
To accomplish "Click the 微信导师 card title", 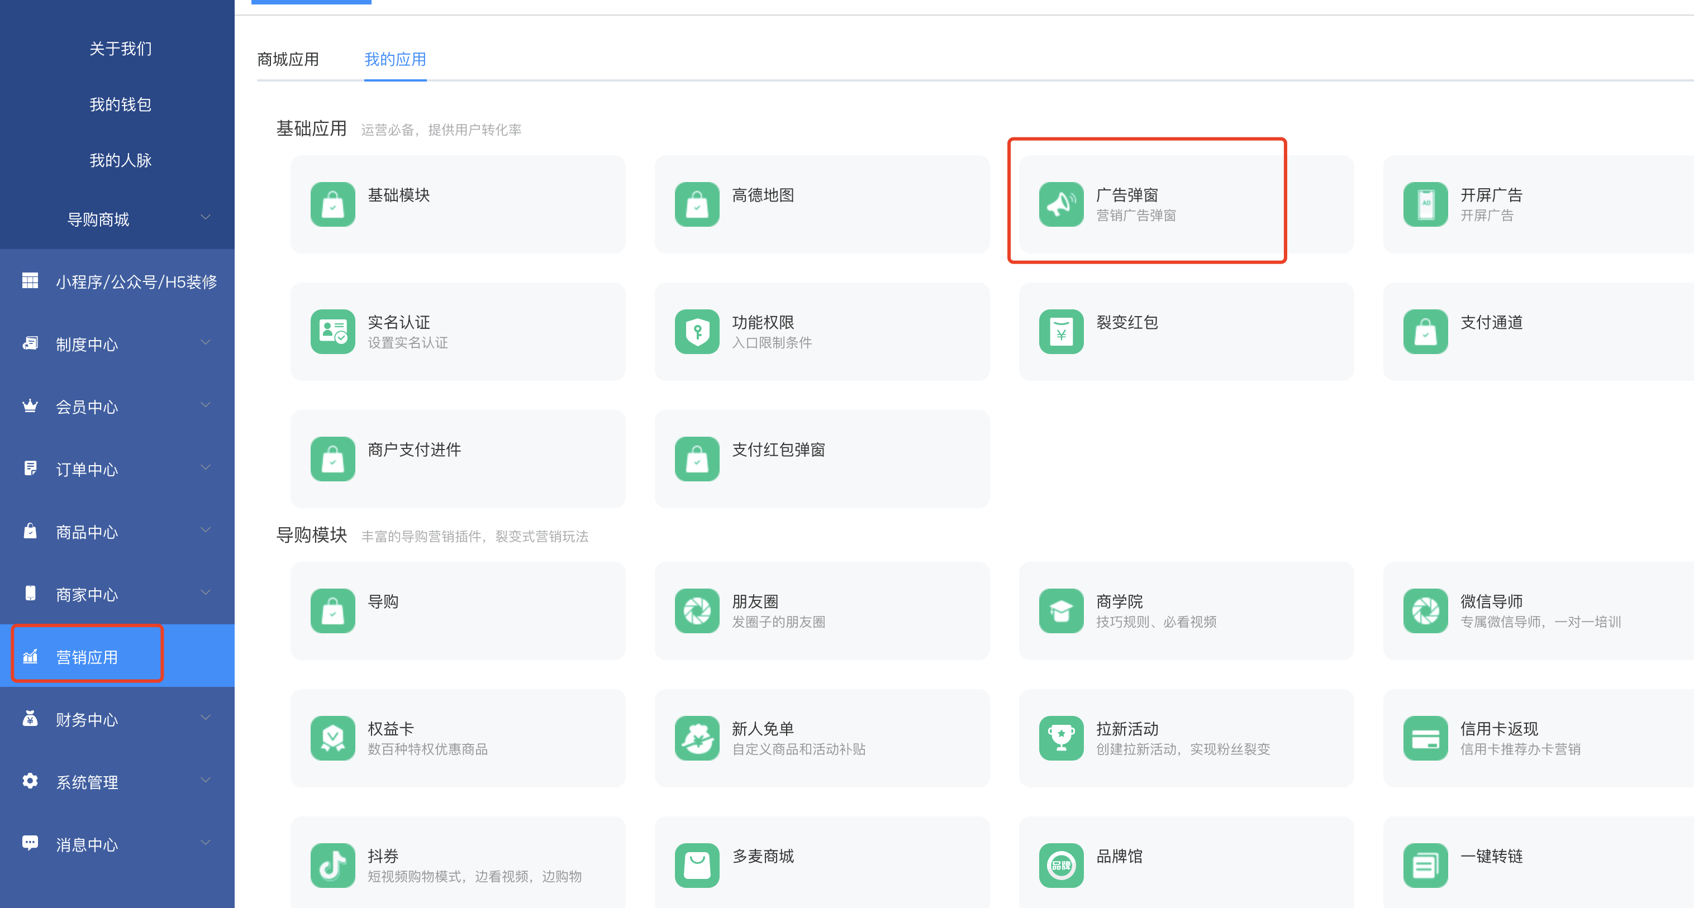I will (1491, 601).
